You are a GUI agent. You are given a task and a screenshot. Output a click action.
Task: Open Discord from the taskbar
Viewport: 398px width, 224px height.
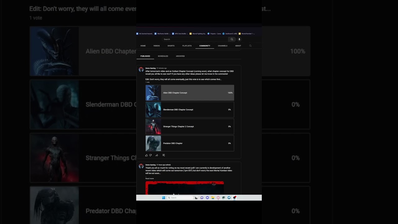pos(207,198)
